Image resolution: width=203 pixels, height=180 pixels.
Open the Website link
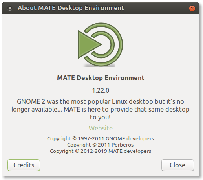coord(101,128)
